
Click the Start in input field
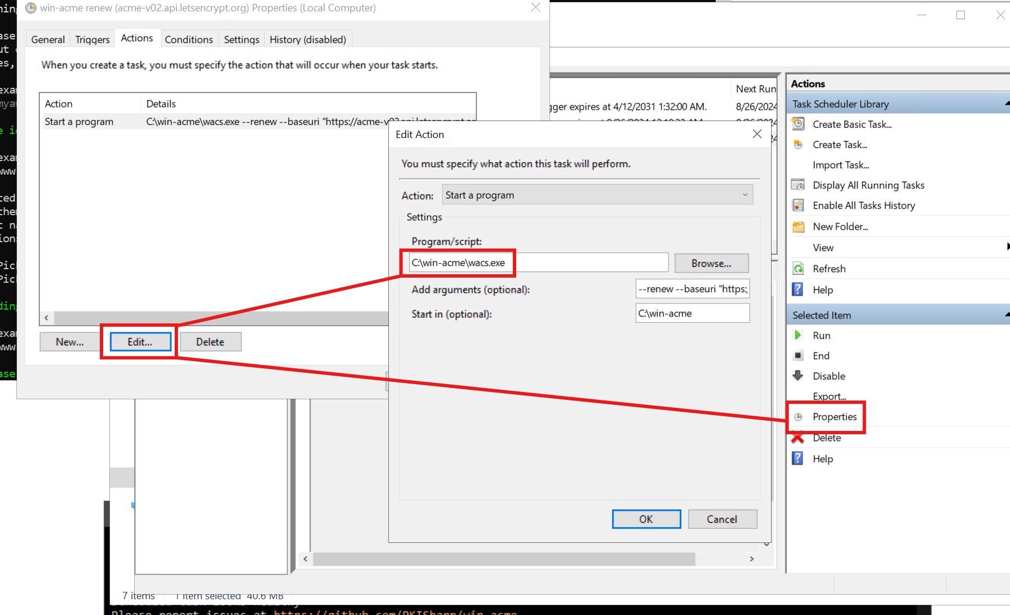[692, 313]
